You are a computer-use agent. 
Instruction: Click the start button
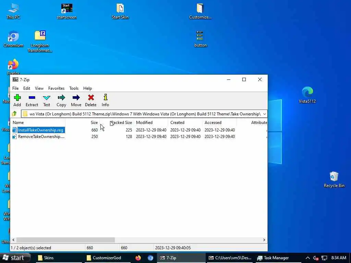click(14, 258)
